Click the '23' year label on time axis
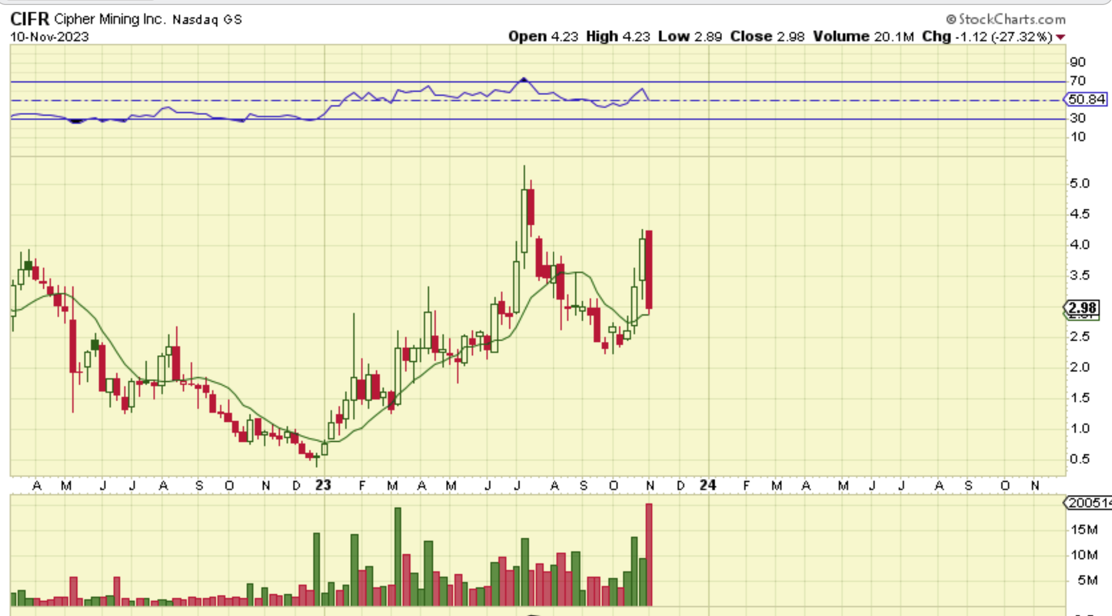The image size is (1112, 616). click(x=323, y=486)
